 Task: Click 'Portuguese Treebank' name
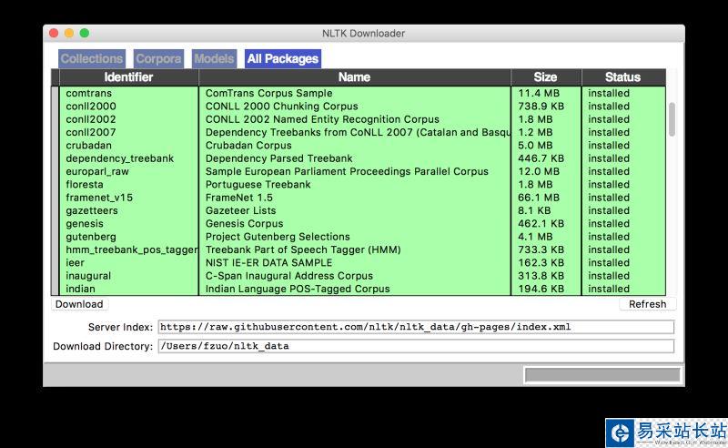point(258,184)
